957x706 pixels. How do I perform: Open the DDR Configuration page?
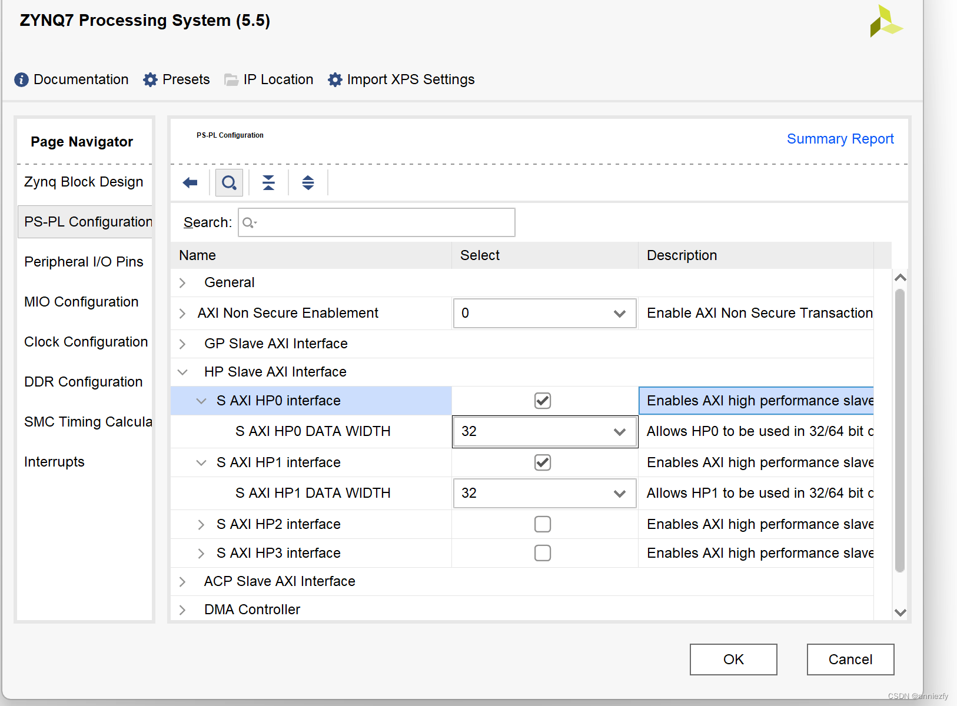[84, 382]
